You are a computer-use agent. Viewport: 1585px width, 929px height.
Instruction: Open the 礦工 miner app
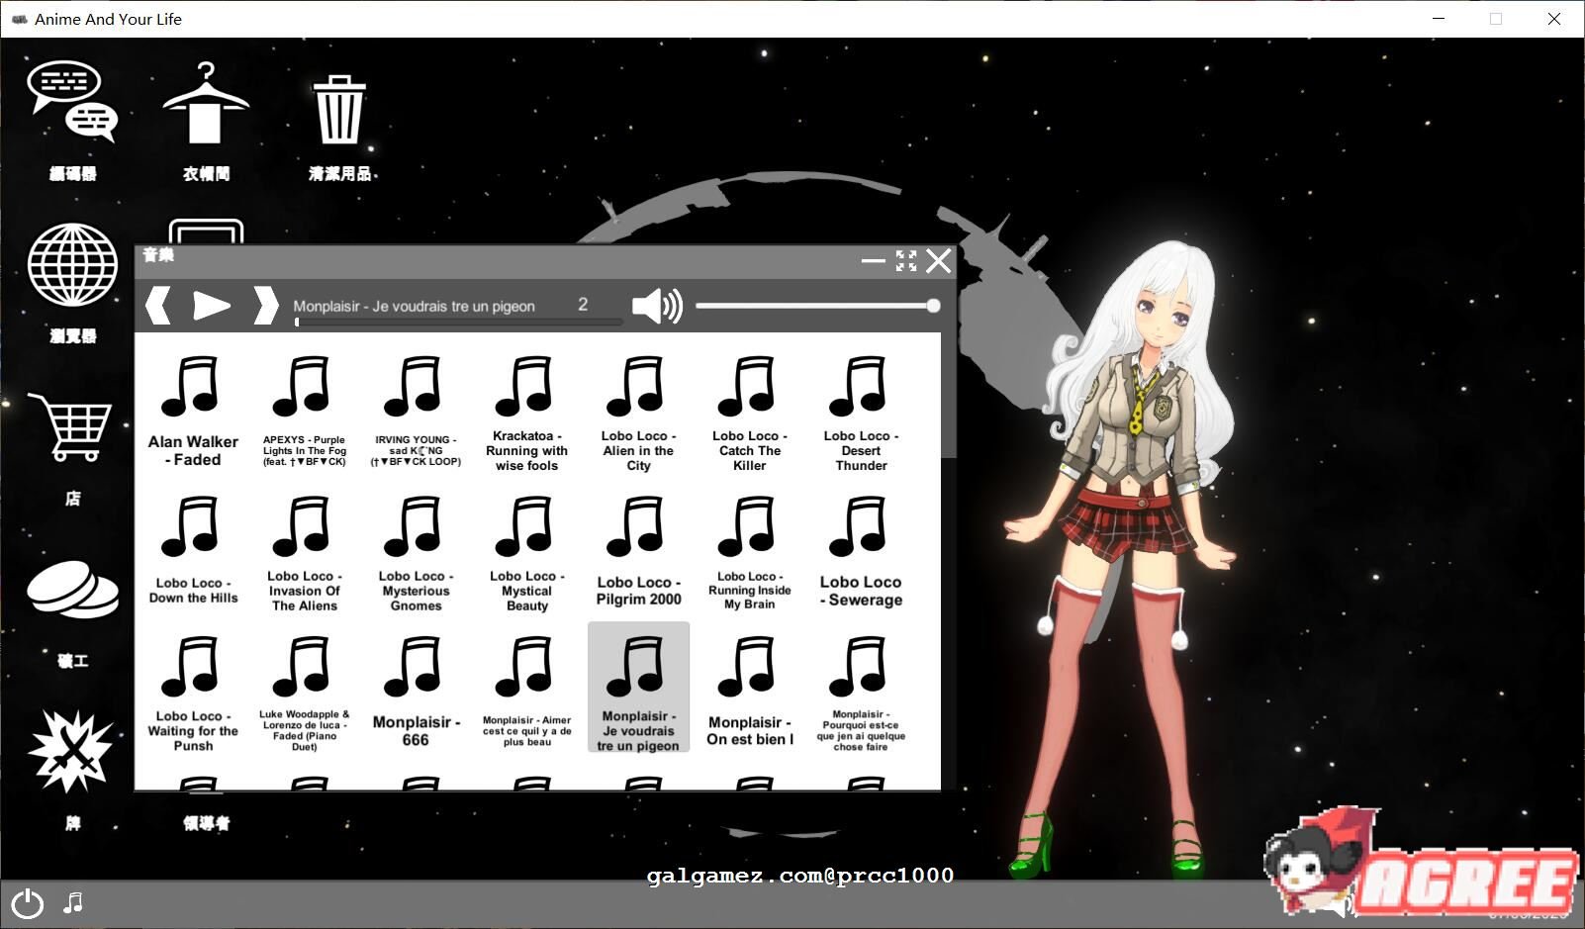pyautogui.click(x=71, y=589)
